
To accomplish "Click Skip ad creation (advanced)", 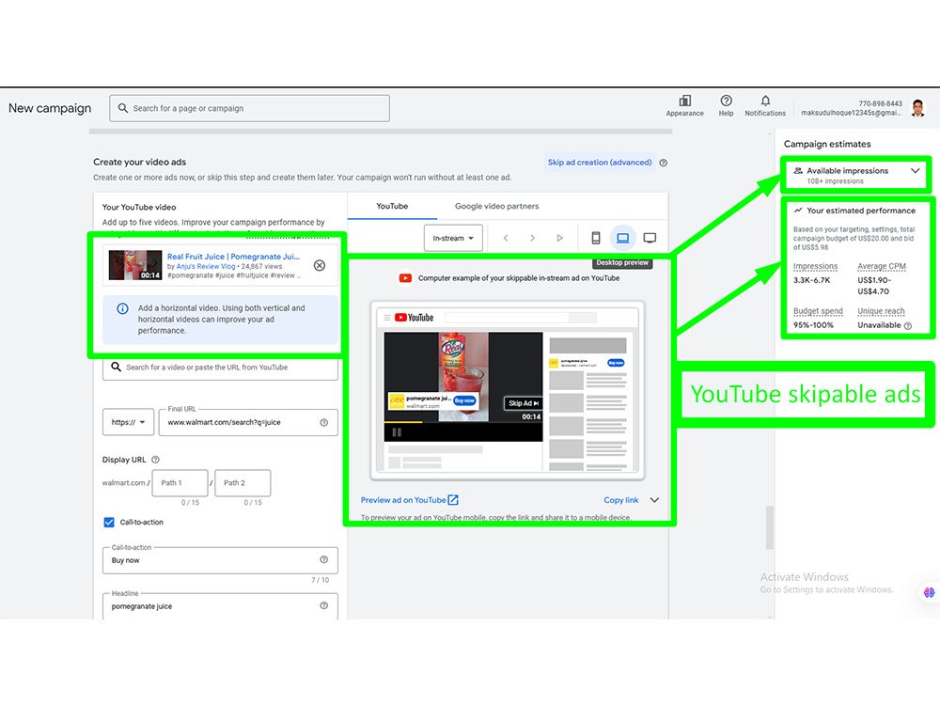I will click(x=600, y=163).
